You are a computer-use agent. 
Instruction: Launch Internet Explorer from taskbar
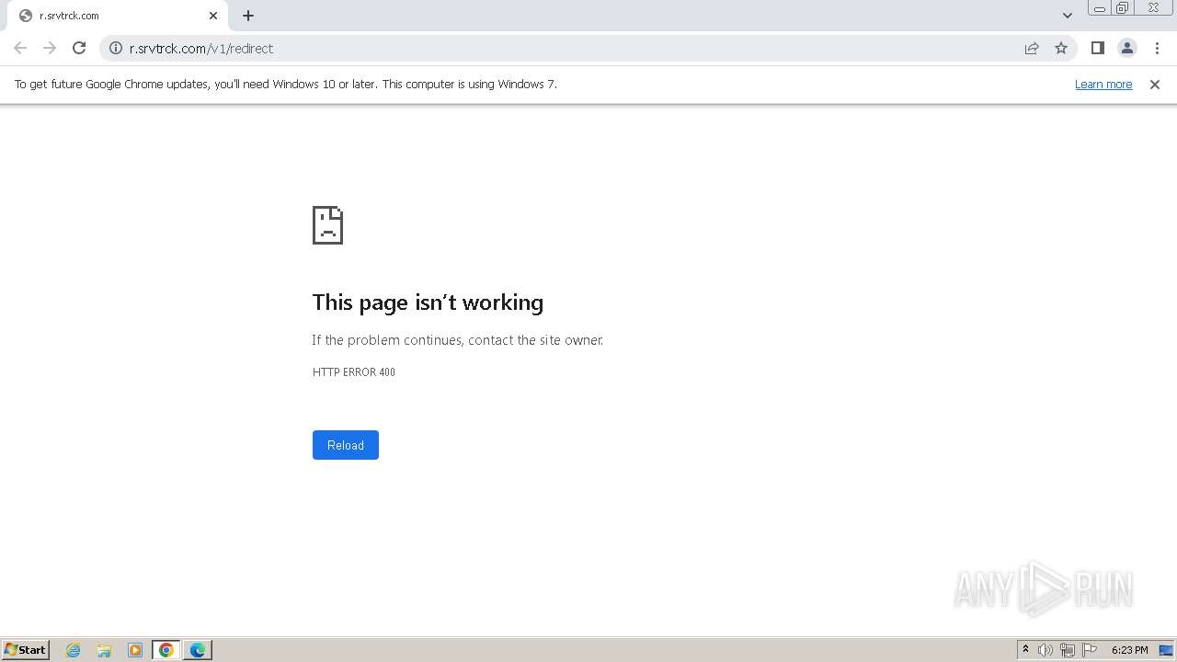(74, 650)
